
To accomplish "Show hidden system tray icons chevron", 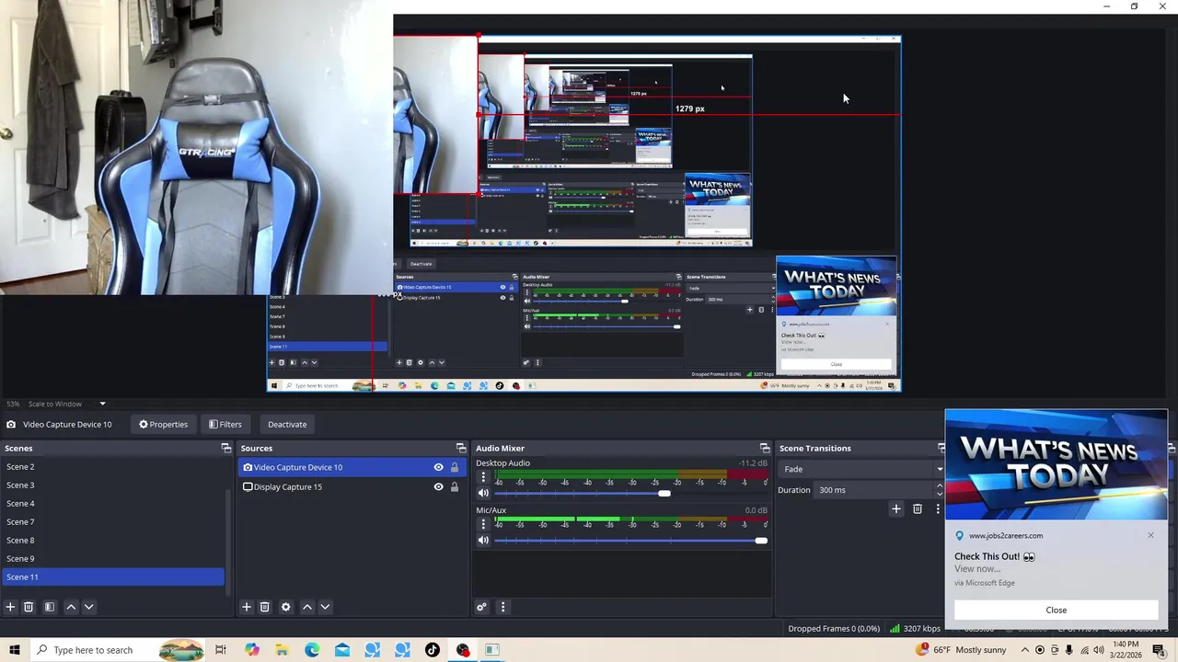I will 1024,650.
